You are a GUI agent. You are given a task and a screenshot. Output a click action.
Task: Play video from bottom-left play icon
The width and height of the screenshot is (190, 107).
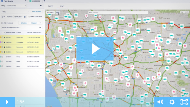(x=7, y=102)
